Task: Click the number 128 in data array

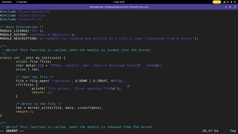Action: pos(39,66)
